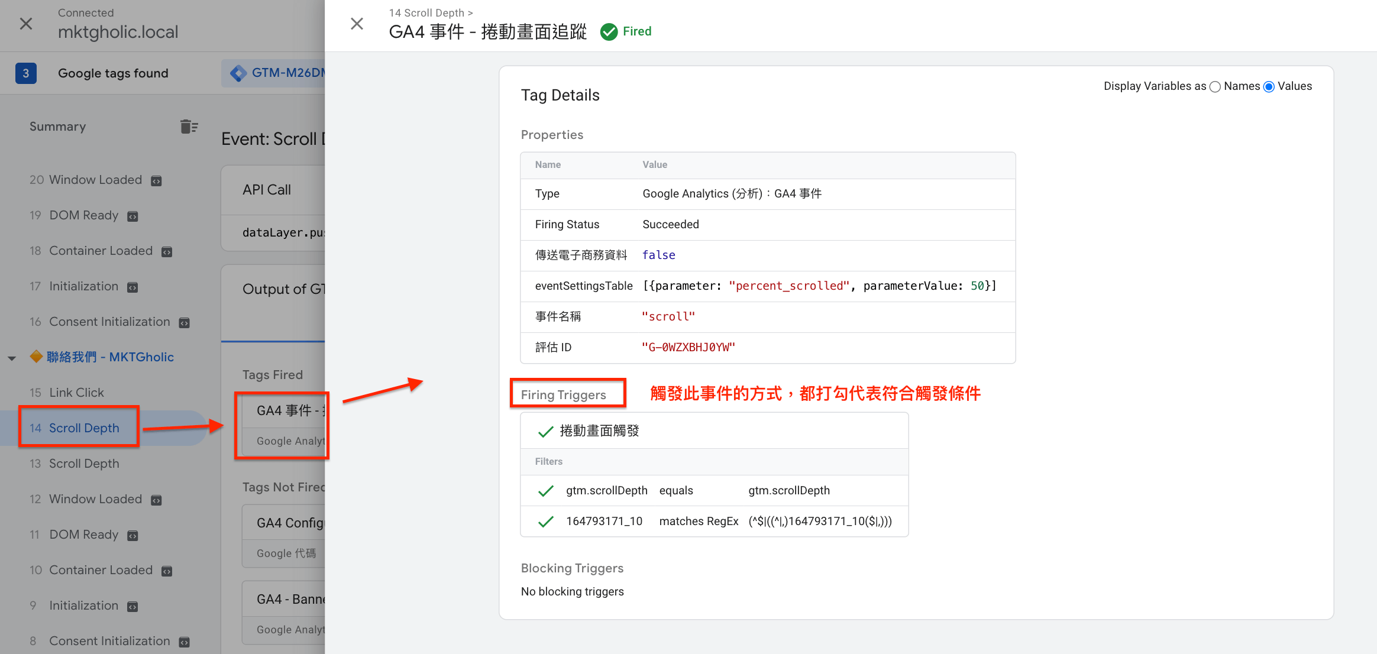Collapse the 聯絡我們 - MKTGholic page group
The height and width of the screenshot is (654, 1377).
12,358
